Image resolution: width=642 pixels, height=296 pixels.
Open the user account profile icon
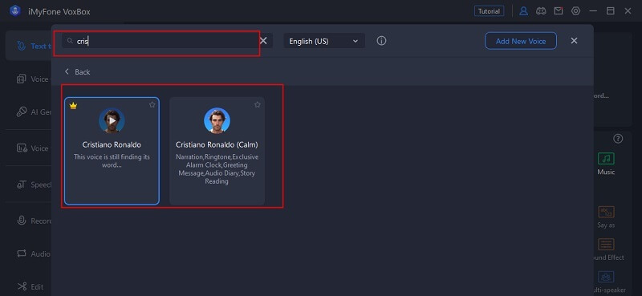523,11
